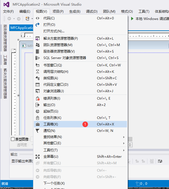The width and height of the screenshot is (169, 189).
Task: Open the Navigate Backward history dropdown
Action: (14, 19)
